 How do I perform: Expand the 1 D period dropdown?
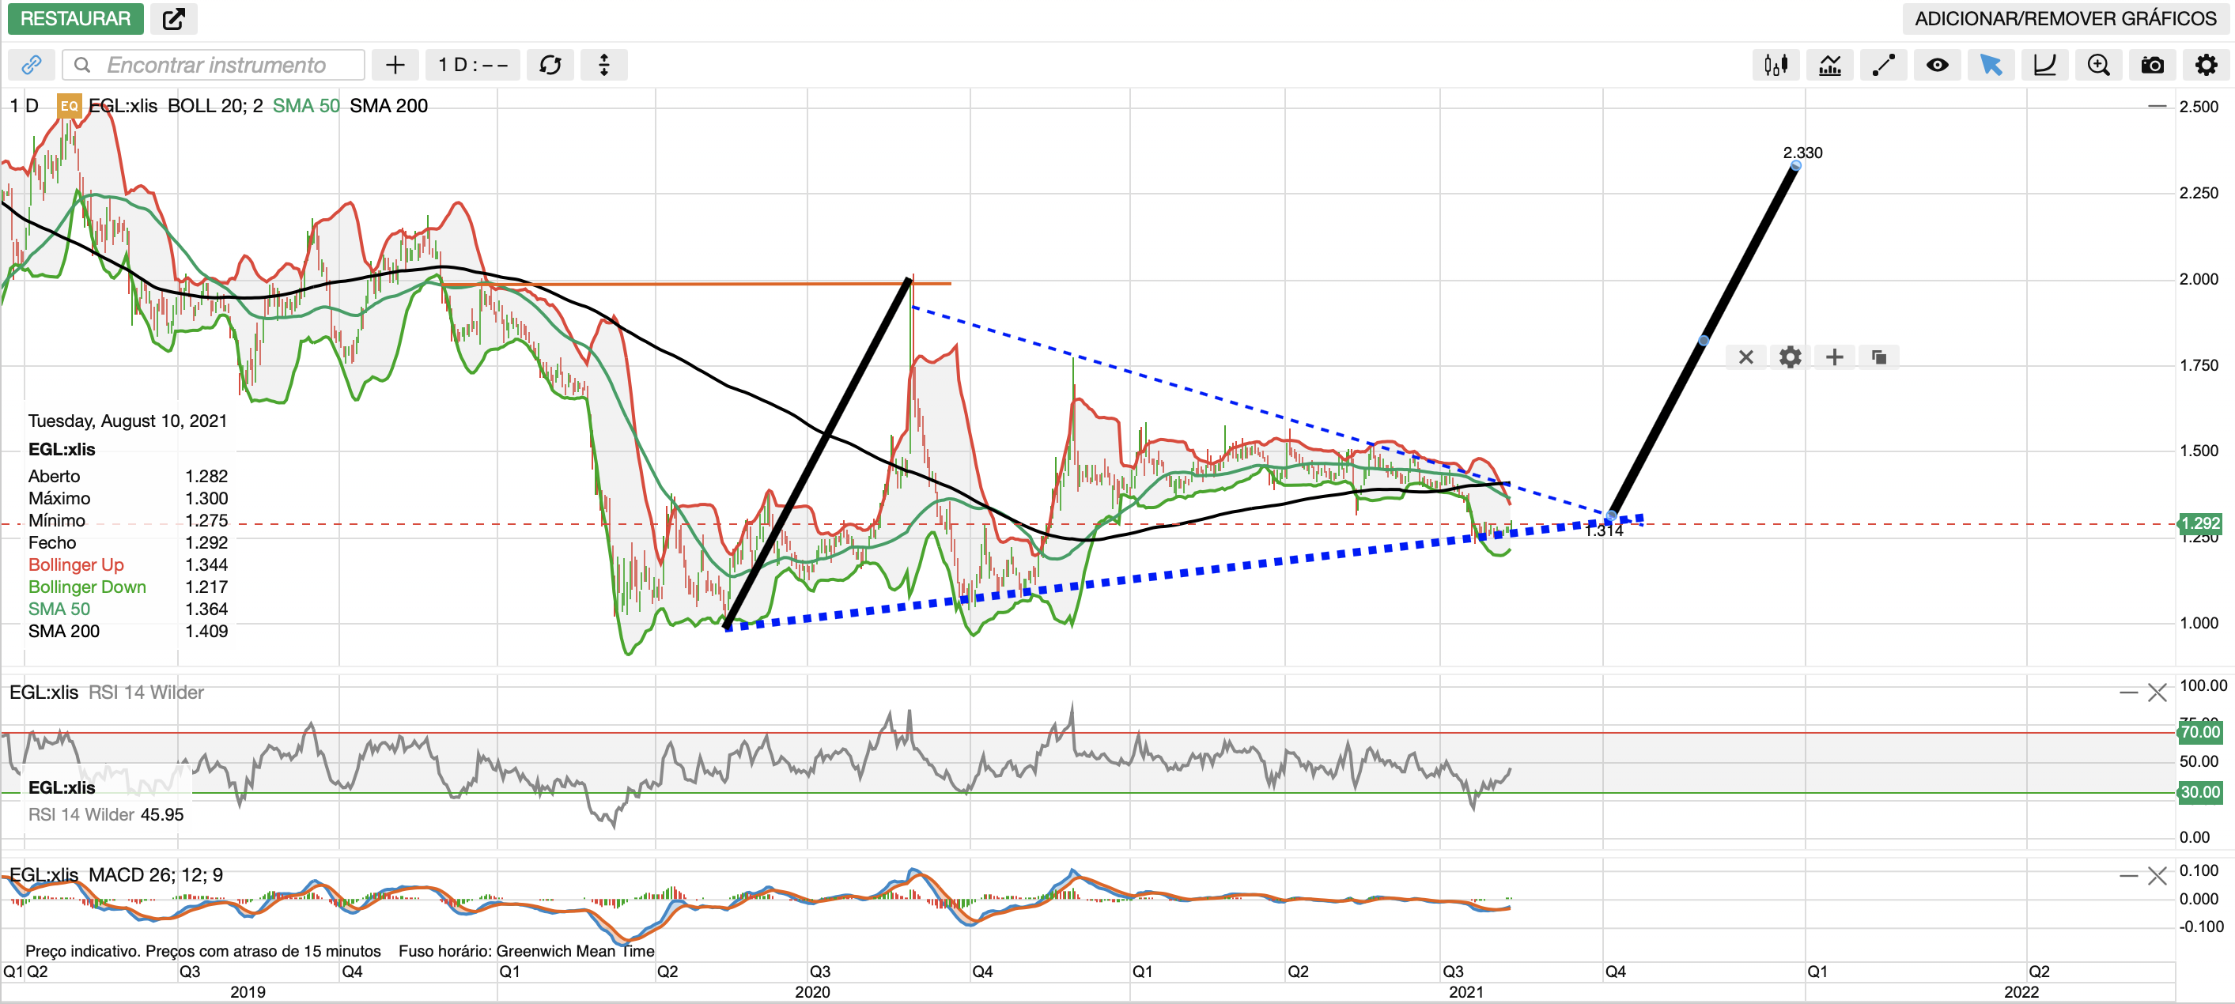coord(472,65)
